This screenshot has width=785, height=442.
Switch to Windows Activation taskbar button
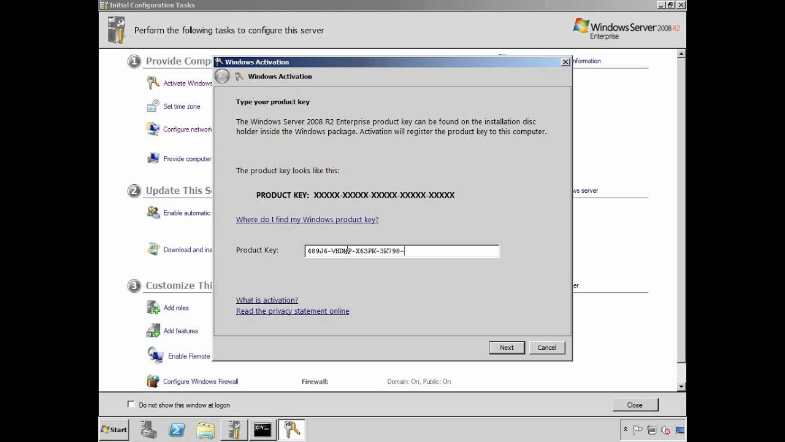[x=292, y=430]
